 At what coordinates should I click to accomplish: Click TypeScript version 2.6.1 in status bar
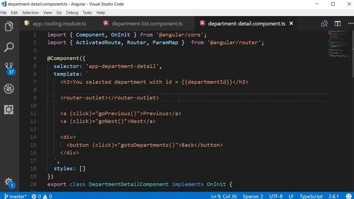334,196
